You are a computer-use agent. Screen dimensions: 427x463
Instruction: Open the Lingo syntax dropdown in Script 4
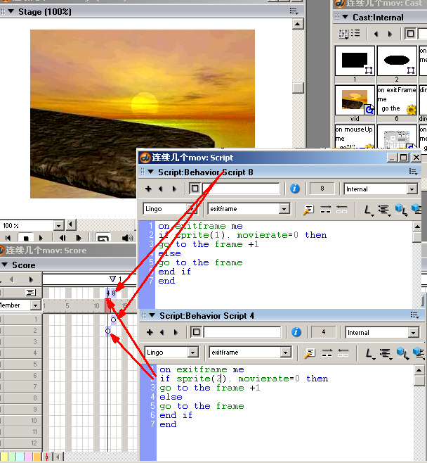193,353
